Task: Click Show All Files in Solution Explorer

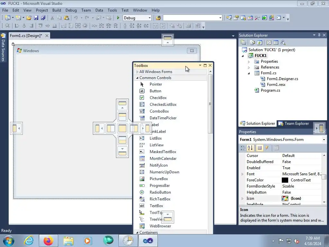Action: [253, 43]
